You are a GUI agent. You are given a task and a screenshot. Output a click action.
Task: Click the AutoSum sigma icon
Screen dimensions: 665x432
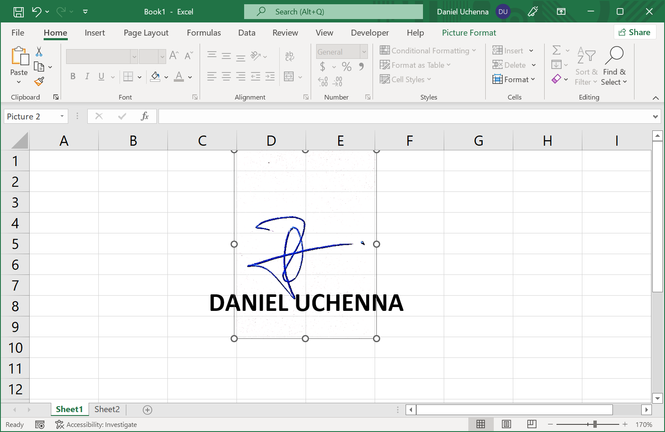[556, 50]
